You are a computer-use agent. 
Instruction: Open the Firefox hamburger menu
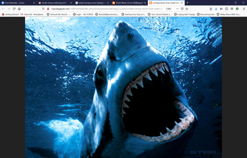(244, 9)
